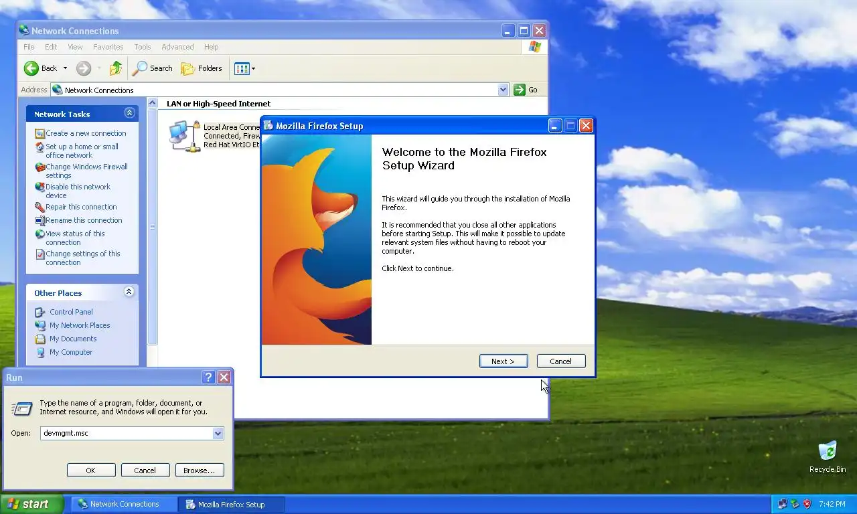Click the My Network Places link

(x=80, y=325)
